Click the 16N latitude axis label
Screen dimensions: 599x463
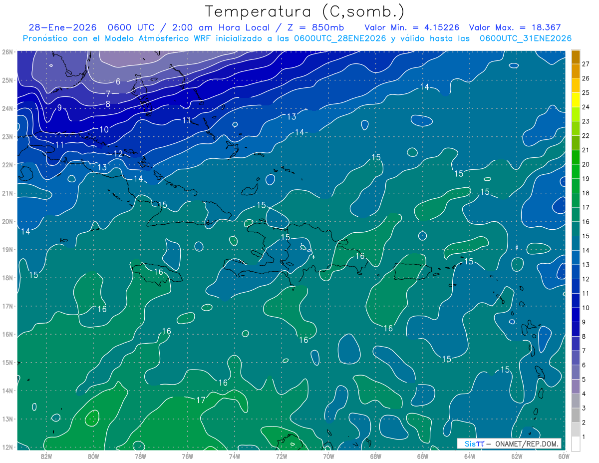(7, 334)
